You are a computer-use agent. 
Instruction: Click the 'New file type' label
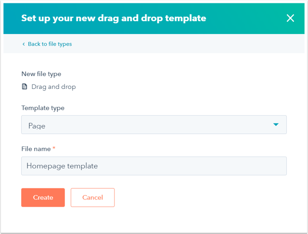click(41, 74)
